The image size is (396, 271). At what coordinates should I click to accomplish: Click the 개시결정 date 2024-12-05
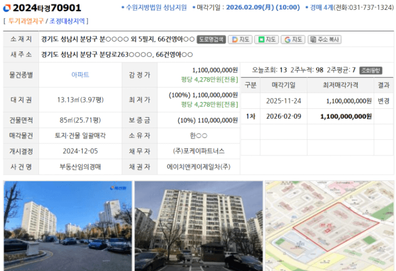(80, 151)
